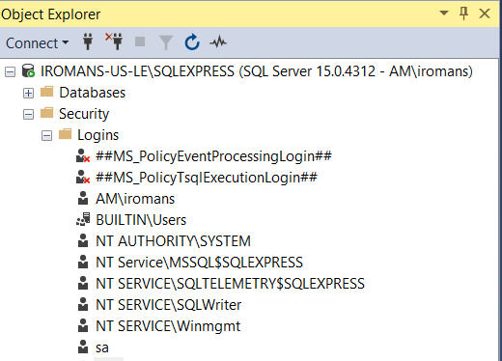Image resolution: width=502 pixels, height=361 pixels.
Task: Select the AM\iromans login
Action: tap(135, 199)
